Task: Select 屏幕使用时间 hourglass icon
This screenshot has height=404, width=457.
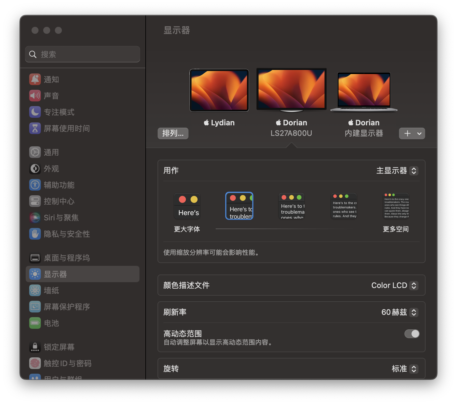Action: point(35,128)
